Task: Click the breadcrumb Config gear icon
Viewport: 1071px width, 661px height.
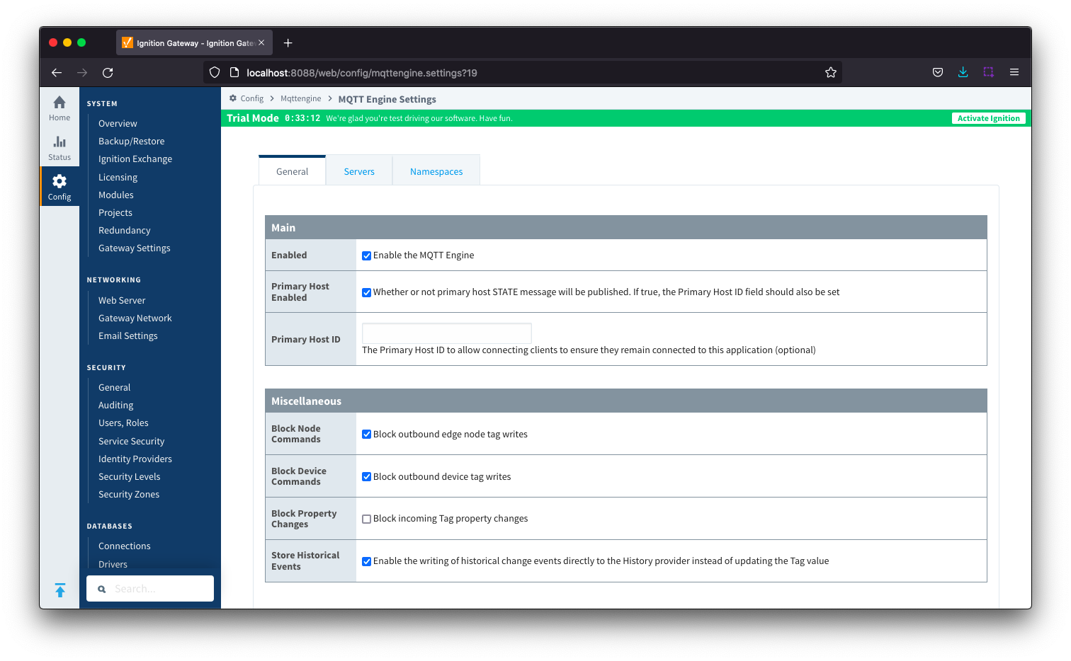Action: coord(233,98)
